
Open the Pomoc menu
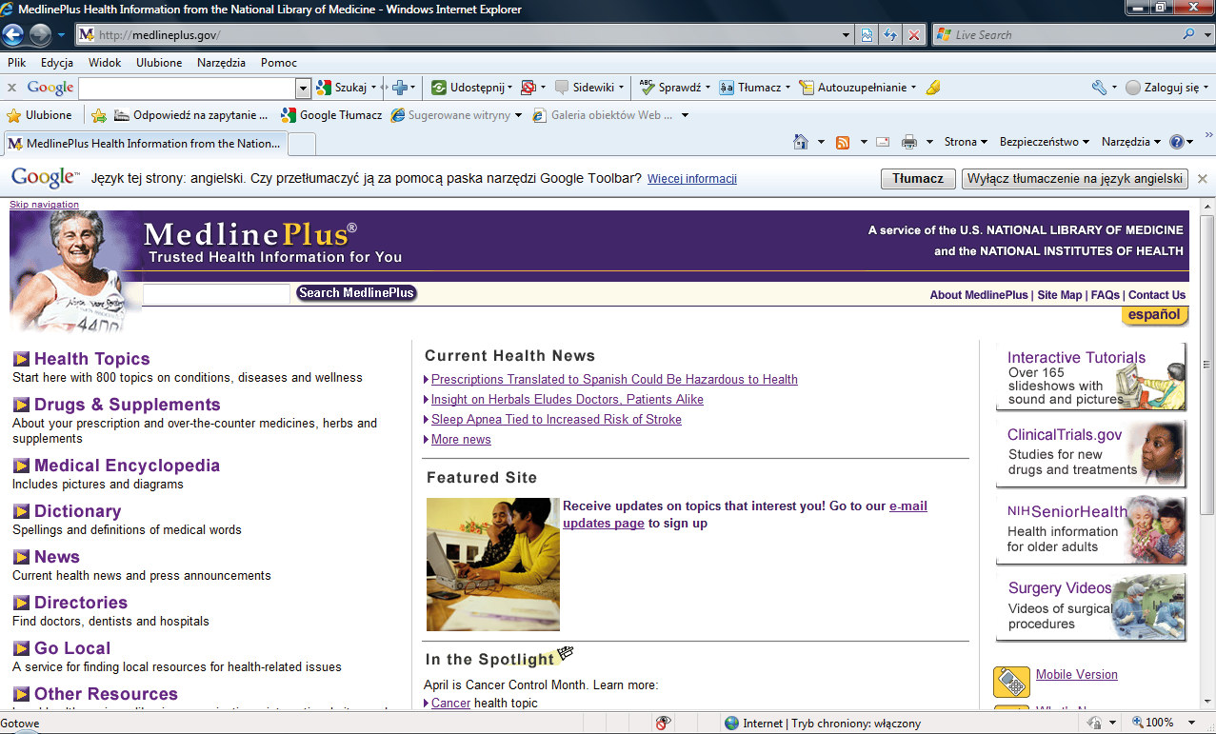tap(279, 62)
